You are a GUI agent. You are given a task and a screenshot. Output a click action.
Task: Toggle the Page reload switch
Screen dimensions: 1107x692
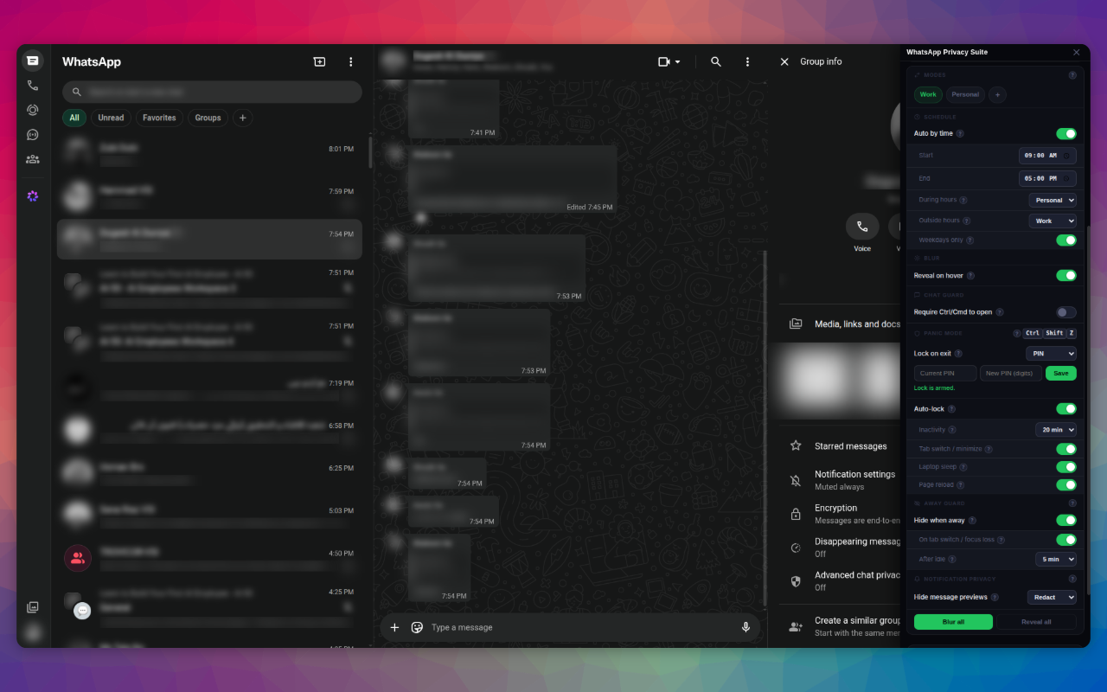tap(1066, 485)
